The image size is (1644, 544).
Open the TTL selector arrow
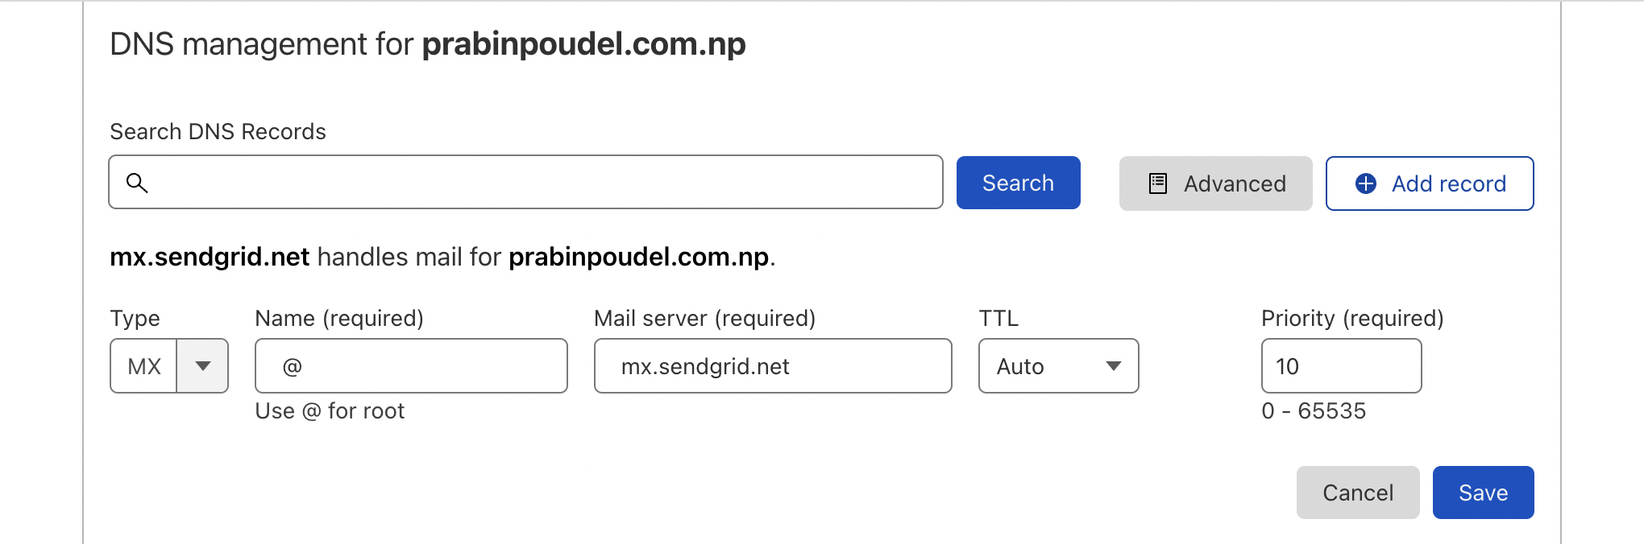coord(1115,366)
